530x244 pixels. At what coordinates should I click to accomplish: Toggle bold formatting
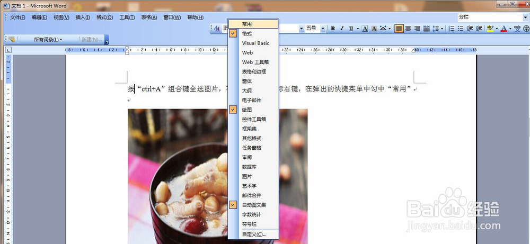pyautogui.click(x=333, y=29)
